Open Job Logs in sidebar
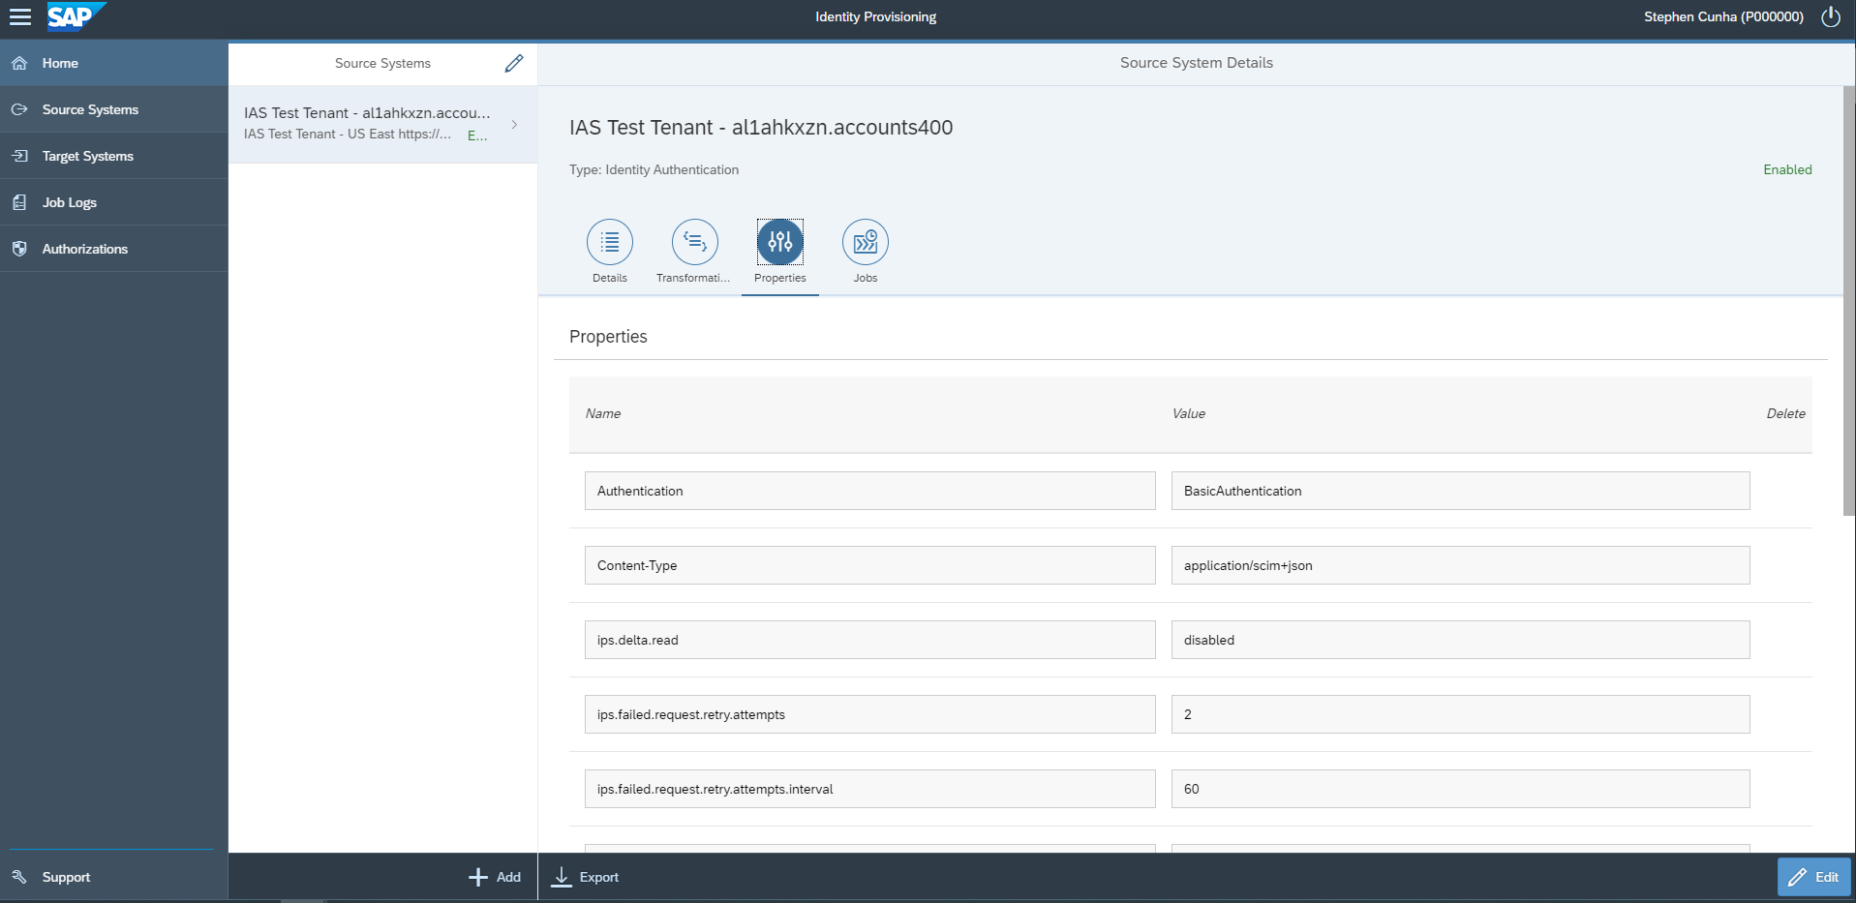Image resolution: width=1856 pixels, height=903 pixels. coord(114,202)
